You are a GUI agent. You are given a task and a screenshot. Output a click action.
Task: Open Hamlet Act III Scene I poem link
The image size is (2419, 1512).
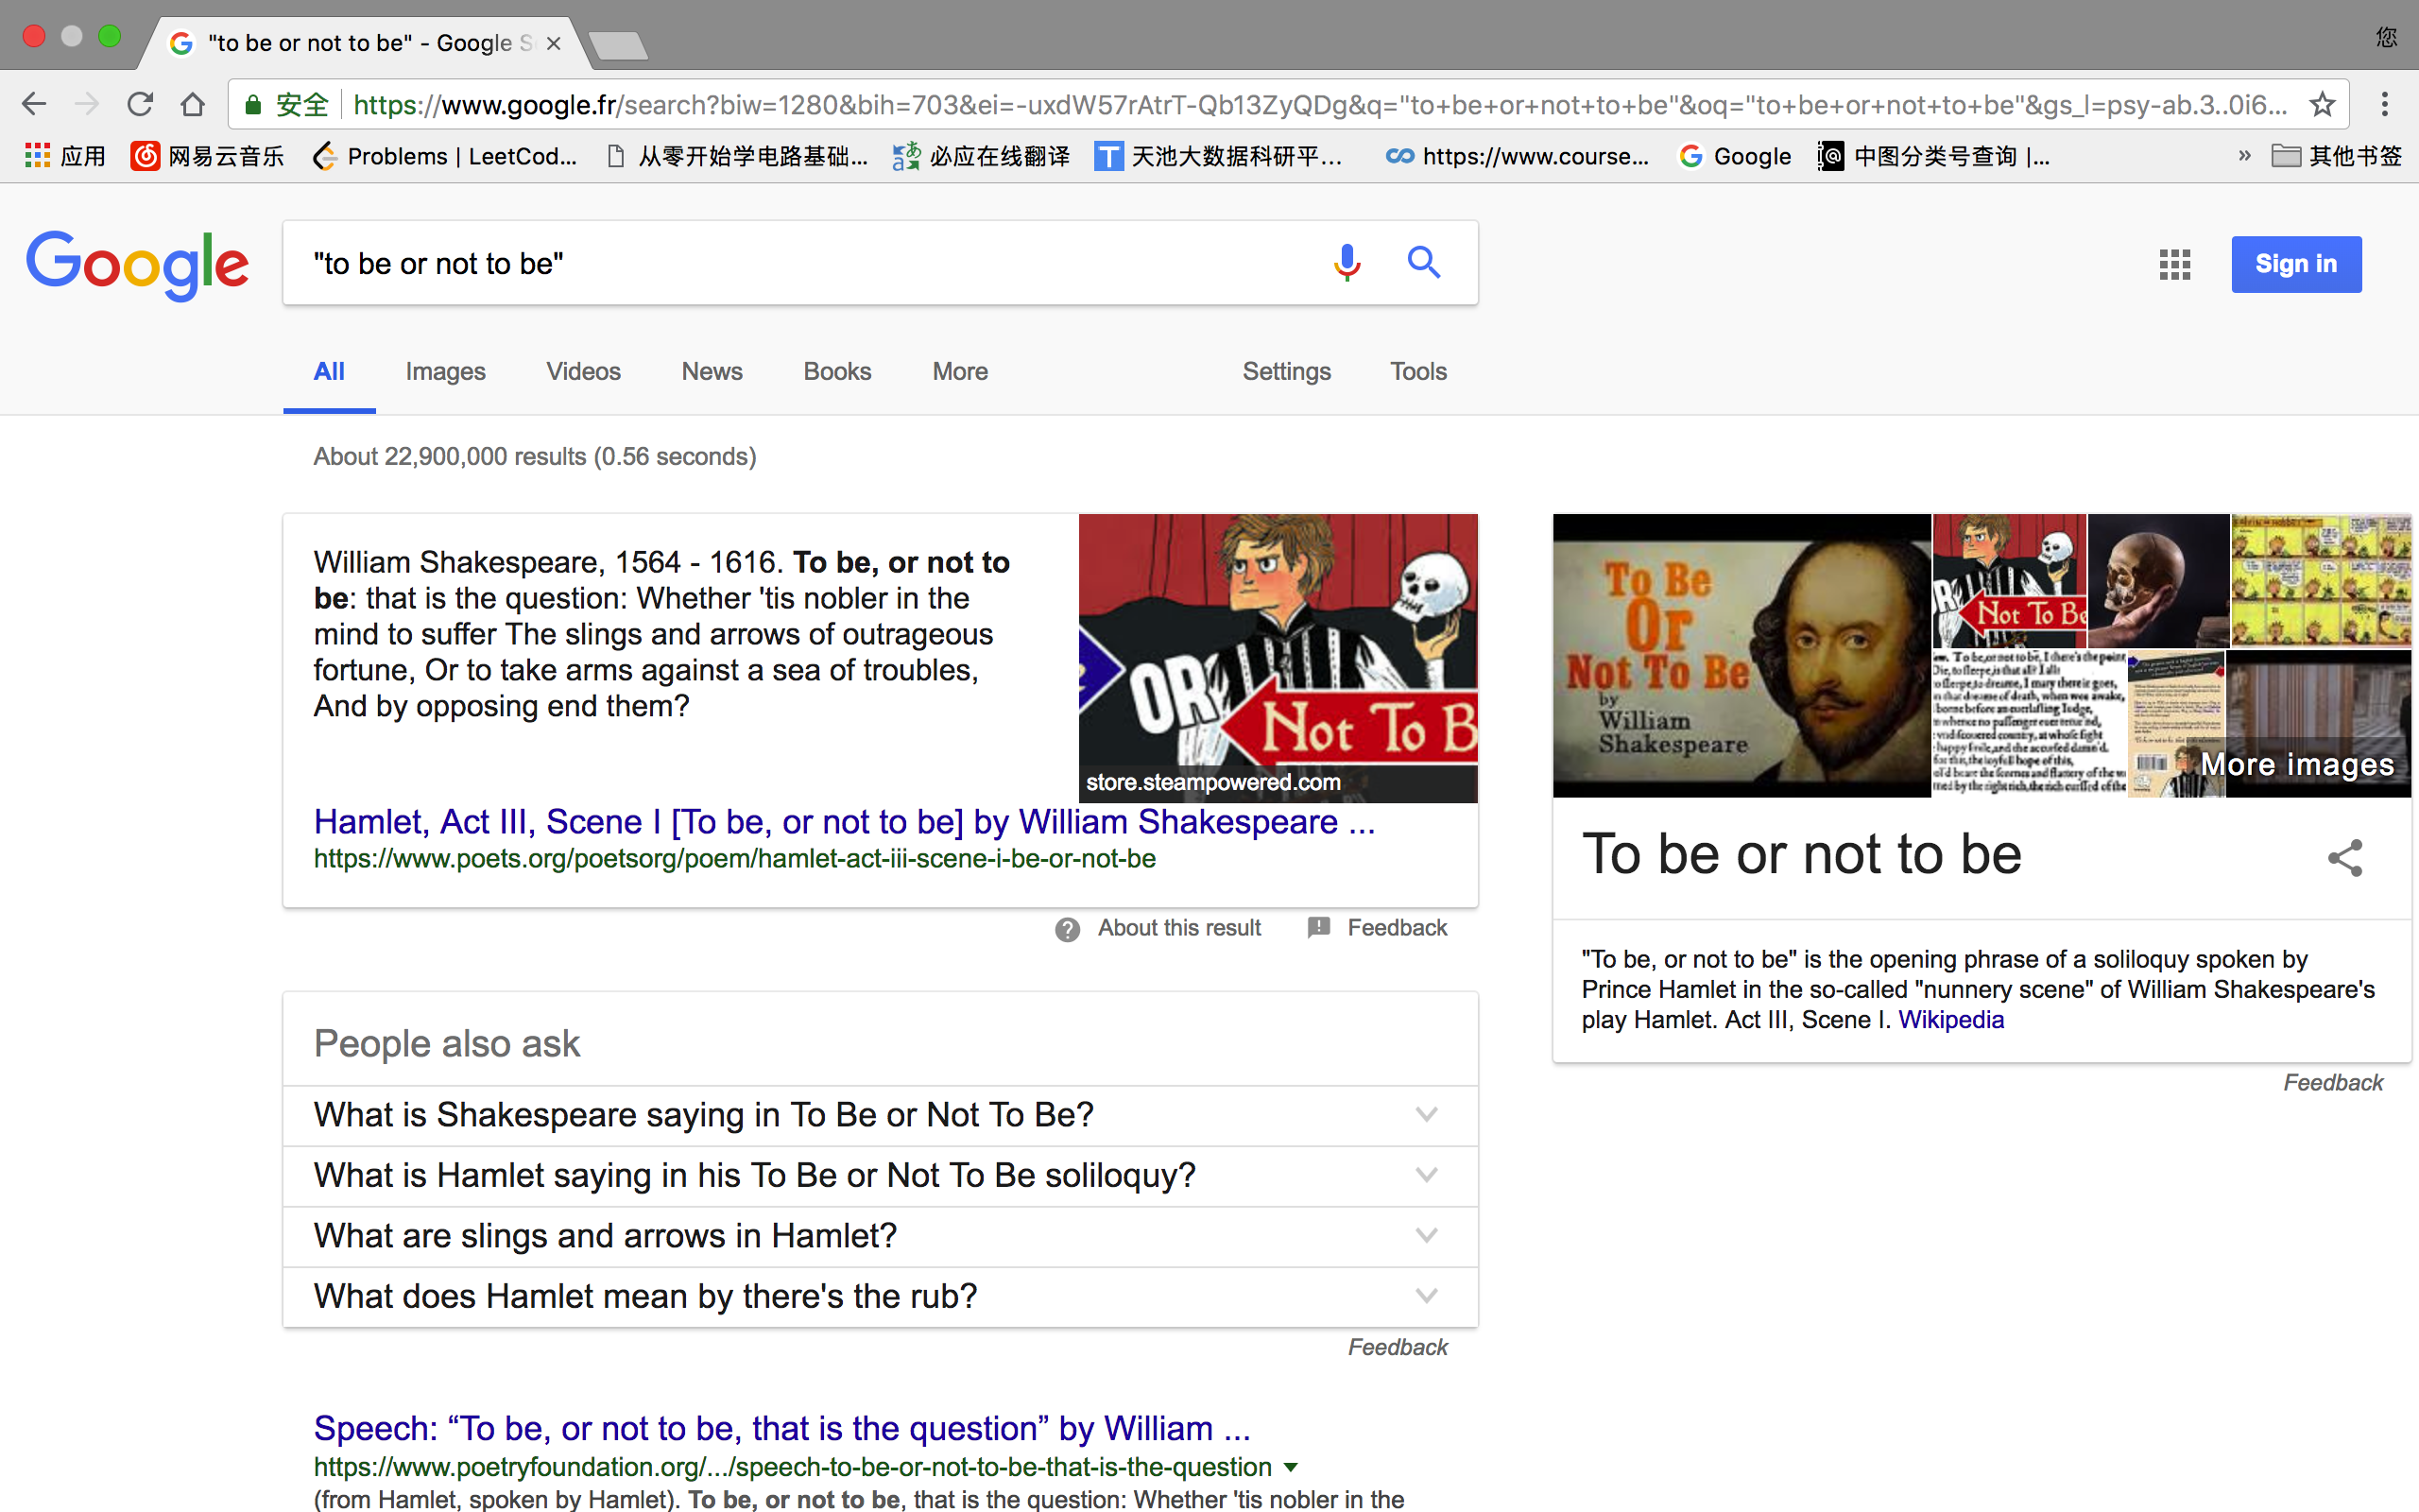point(843,820)
